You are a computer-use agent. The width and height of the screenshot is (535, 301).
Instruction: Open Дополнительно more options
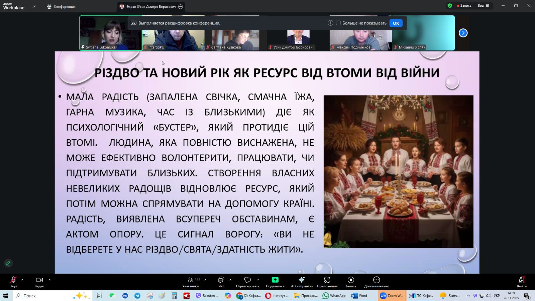377,281
